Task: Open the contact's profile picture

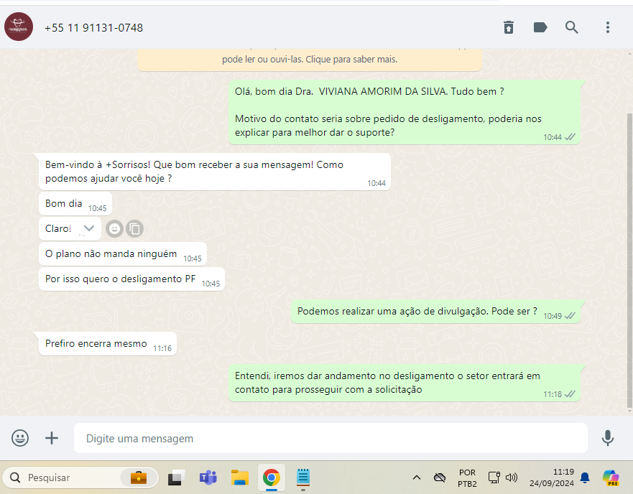Action: click(x=19, y=27)
